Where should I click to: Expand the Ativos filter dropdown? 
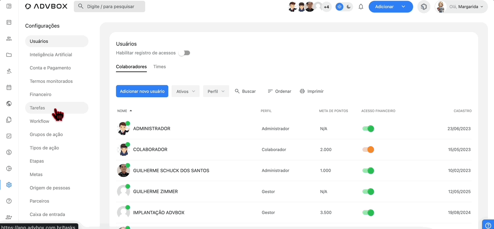pos(185,91)
